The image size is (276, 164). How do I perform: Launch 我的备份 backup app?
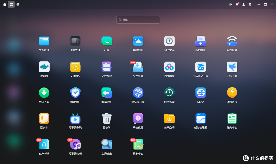click(201, 41)
